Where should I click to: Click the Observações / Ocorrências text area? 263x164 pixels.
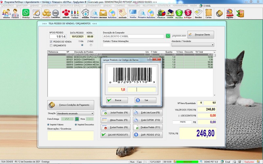click(x=71, y=136)
